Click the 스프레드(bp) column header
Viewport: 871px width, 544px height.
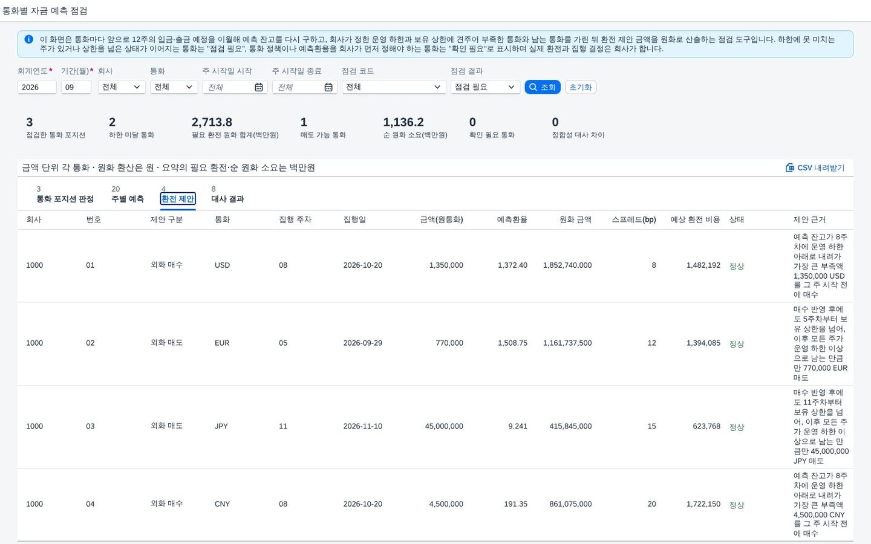click(x=634, y=219)
